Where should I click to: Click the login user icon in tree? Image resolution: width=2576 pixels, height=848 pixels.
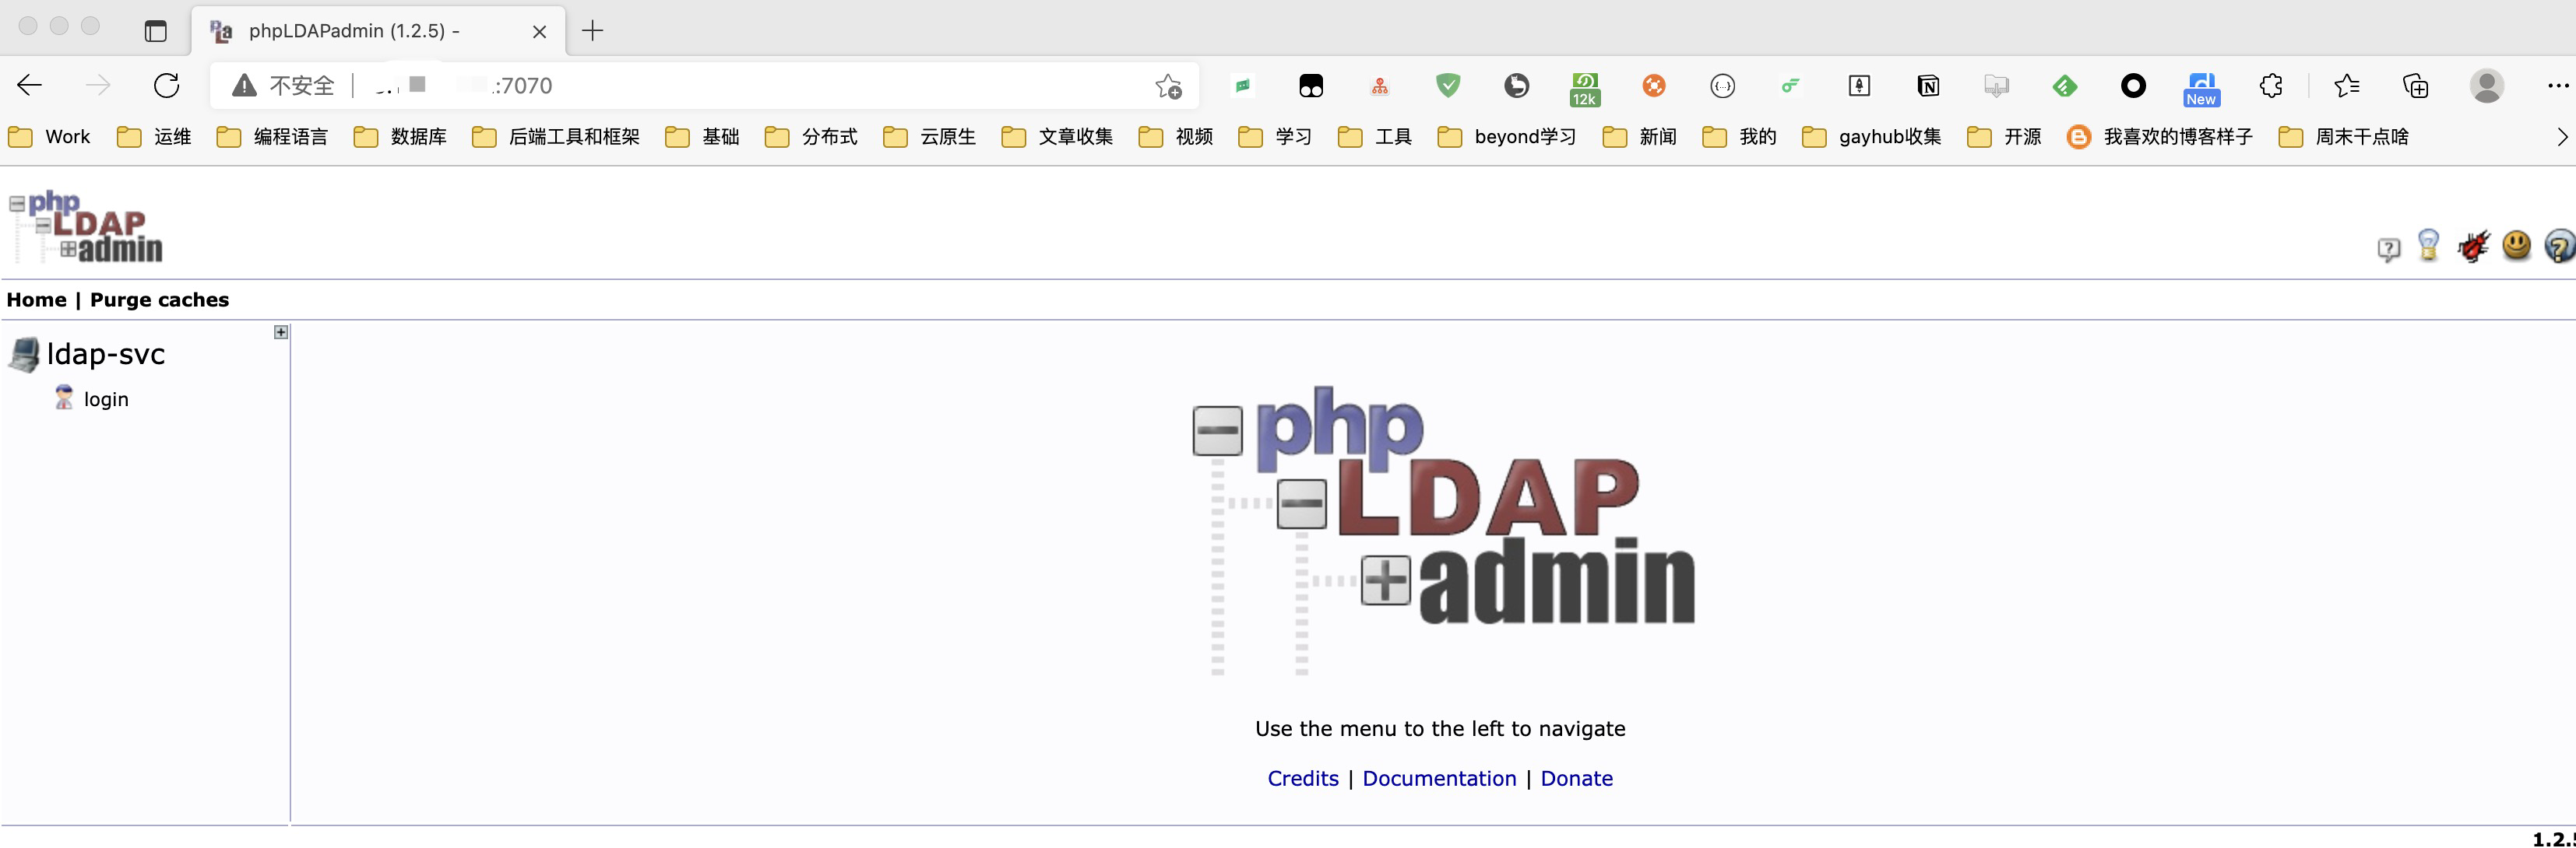click(64, 398)
